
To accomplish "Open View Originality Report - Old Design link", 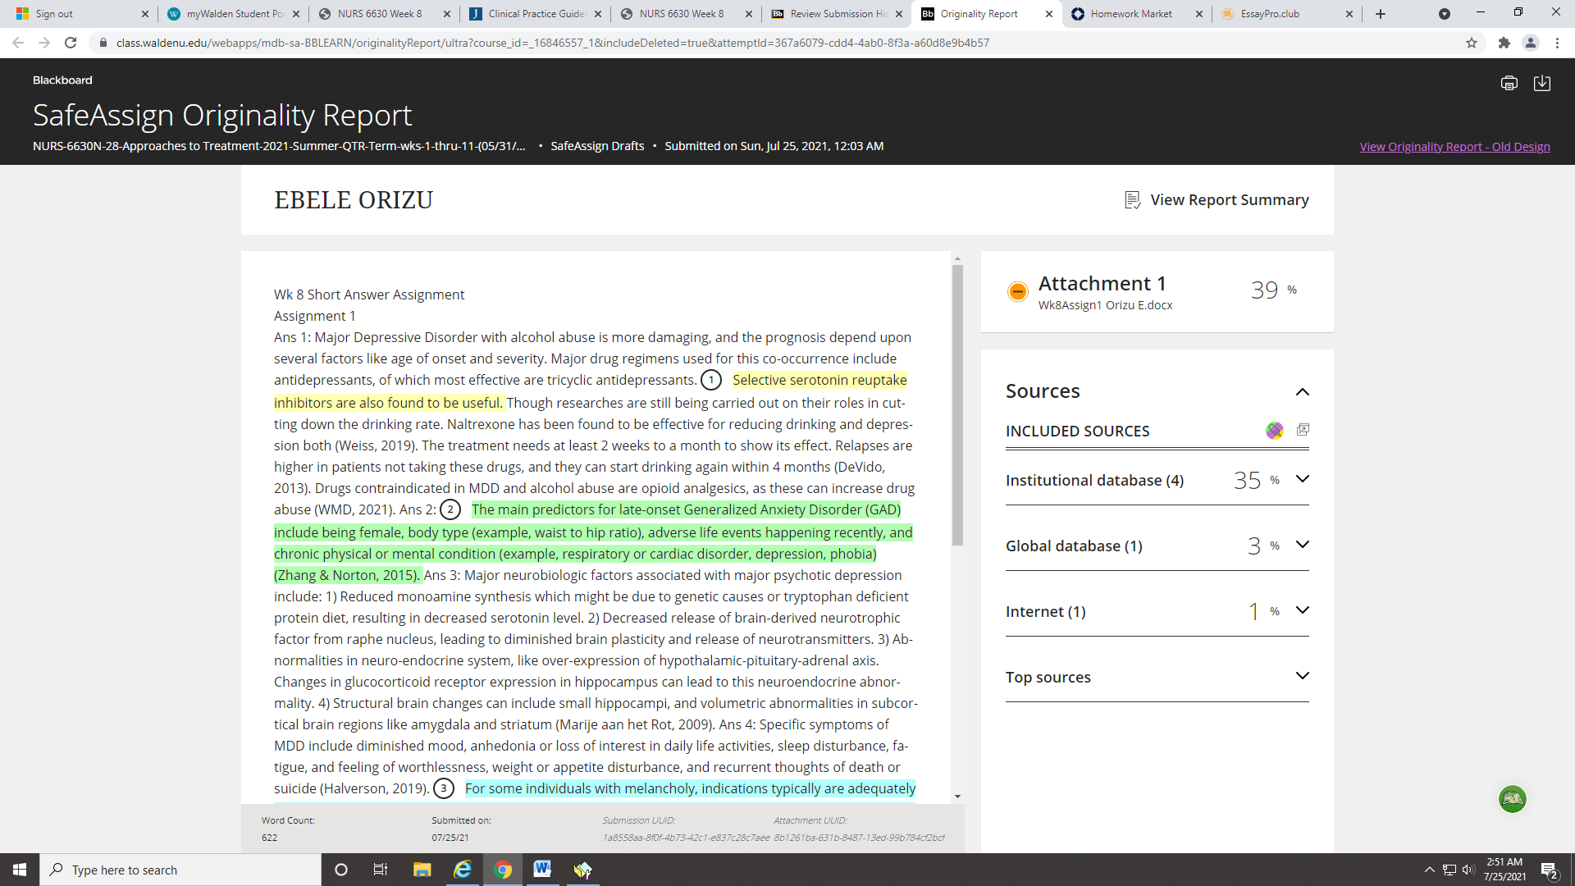I will point(1454,147).
